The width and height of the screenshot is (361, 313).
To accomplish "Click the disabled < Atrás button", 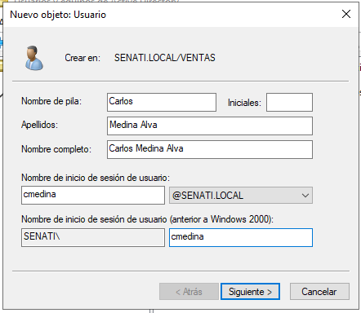I will [189, 292].
